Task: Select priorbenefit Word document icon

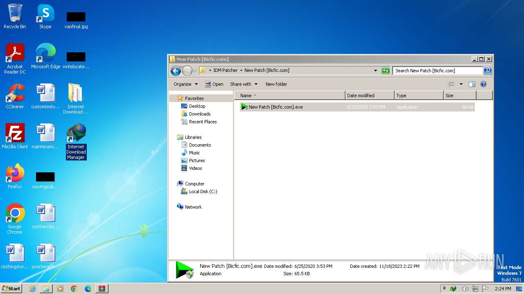Action: coord(45,256)
